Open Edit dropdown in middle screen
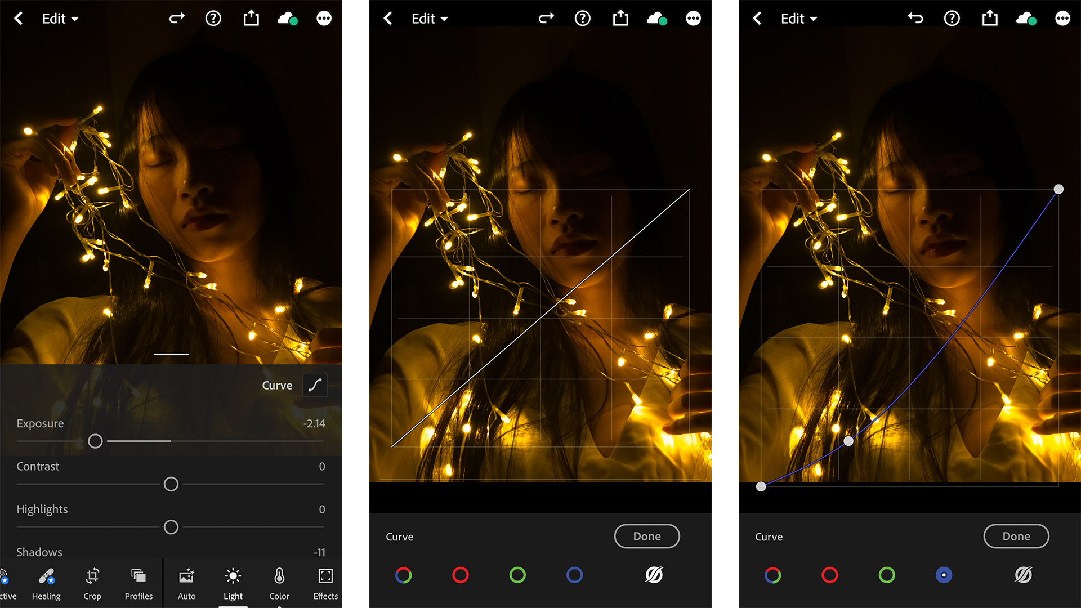 (x=430, y=19)
